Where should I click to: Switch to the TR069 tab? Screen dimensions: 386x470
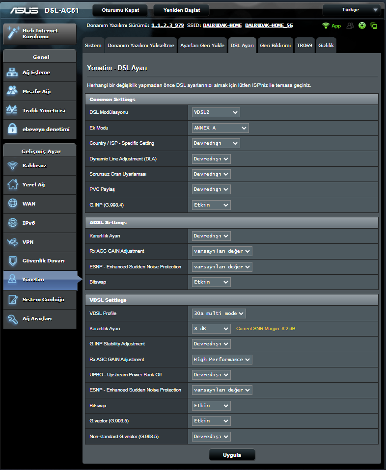point(304,45)
